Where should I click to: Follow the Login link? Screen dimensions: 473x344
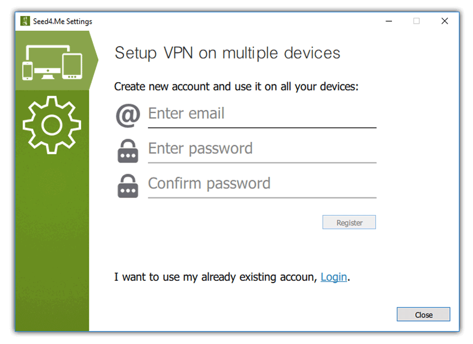[333, 277]
